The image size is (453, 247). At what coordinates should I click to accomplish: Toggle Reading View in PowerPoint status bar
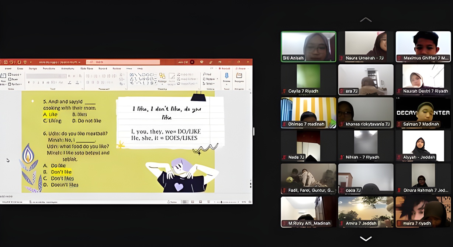(200, 202)
